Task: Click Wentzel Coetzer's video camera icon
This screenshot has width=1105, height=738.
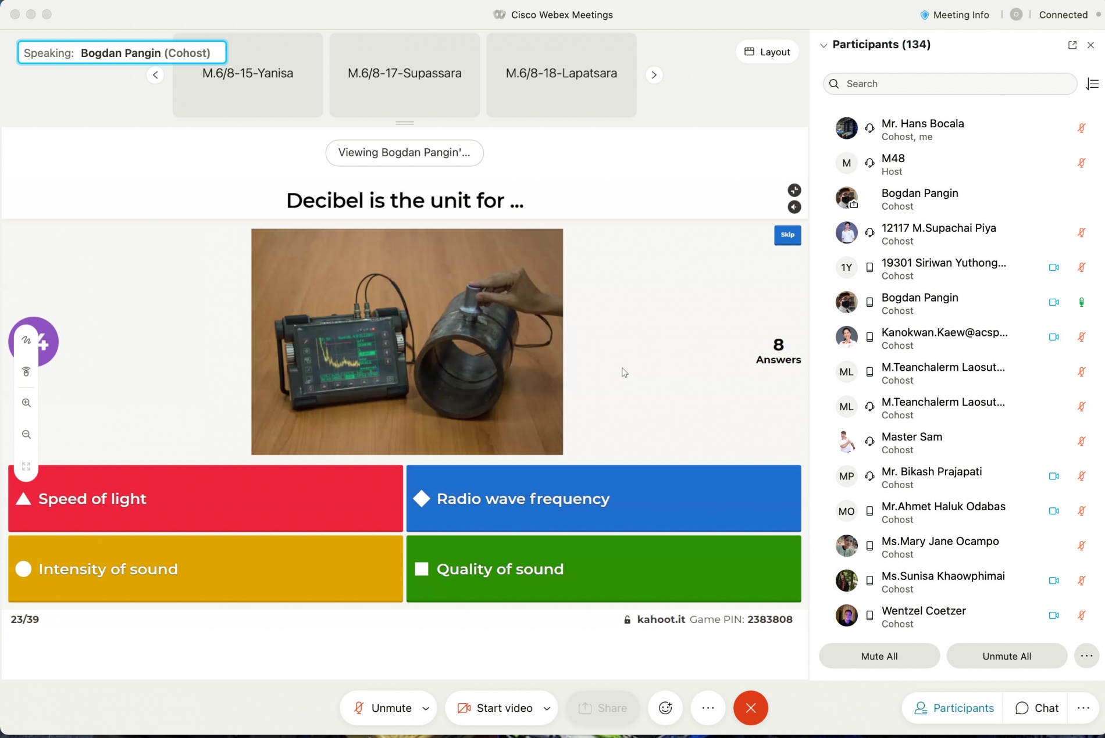Action: pos(1053,615)
